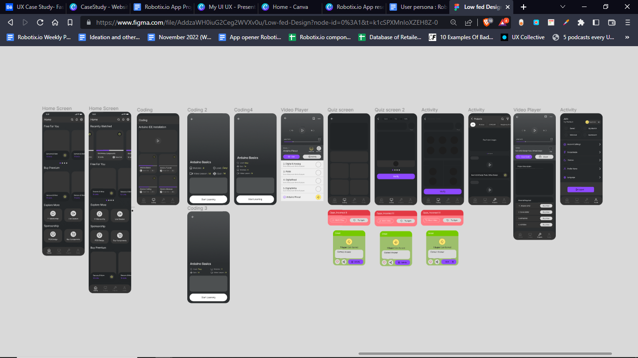Expand Account Settings chevron
This screenshot has width=638, height=358.
click(600, 145)
